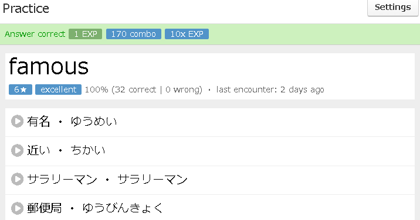Click the excellent status badge
420x220 pixels.
(x=59, y=90)
